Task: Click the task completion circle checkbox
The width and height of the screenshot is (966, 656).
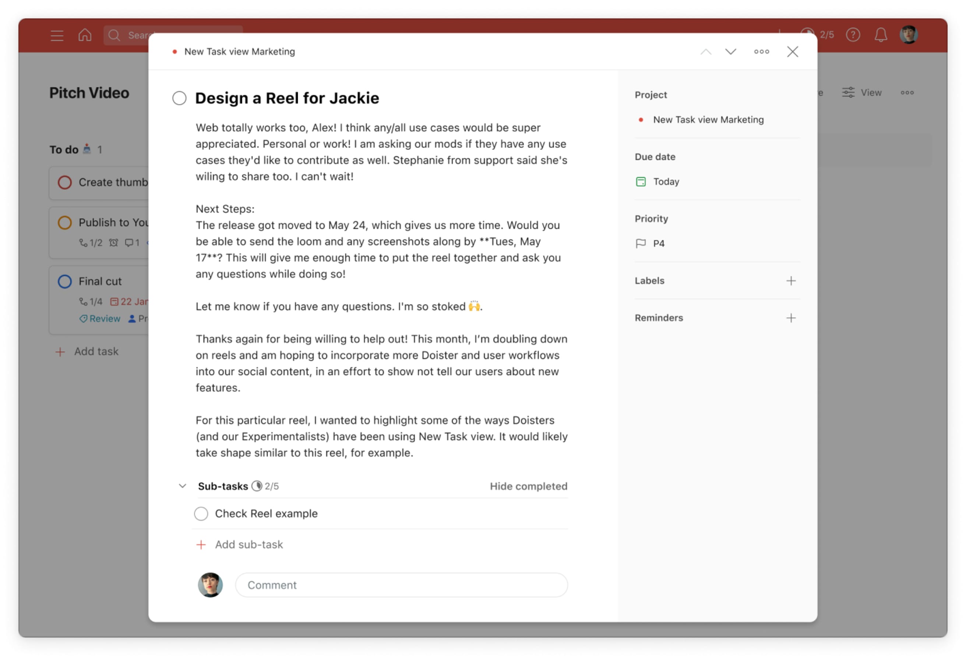Action: [x=179, y=97]
